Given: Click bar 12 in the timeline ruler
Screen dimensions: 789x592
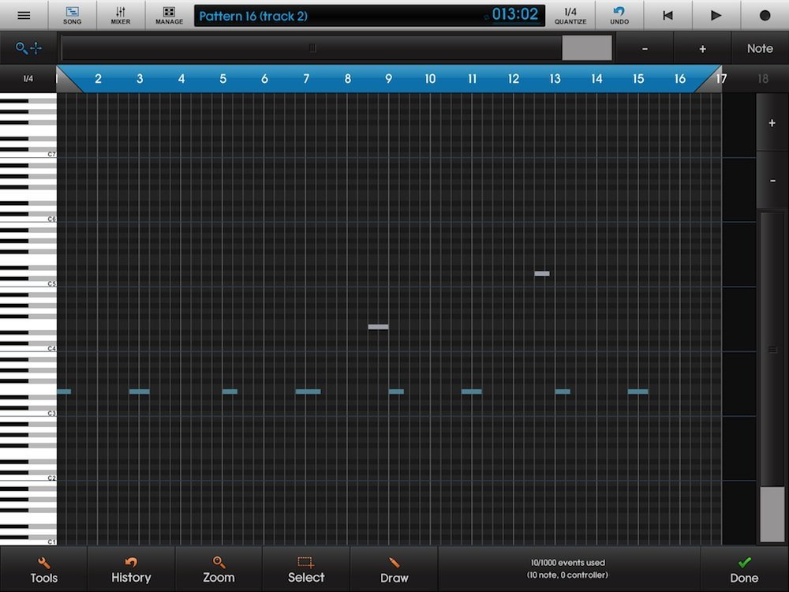Looking at the screenshot, I should 514,78.
